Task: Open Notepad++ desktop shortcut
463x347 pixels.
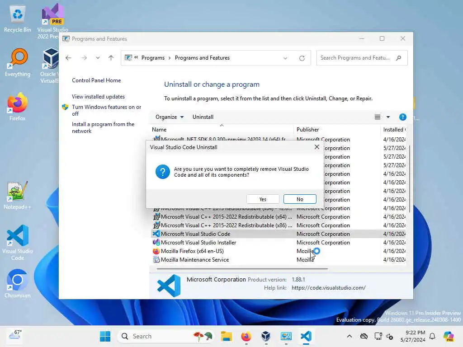Action: tap(18, 195)
